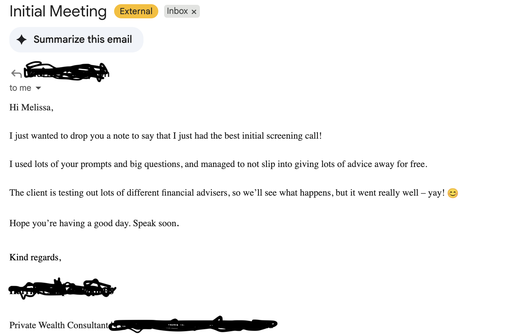Click the "Hi Melissa," greeting line
The width and height of the screenshot is (521, 334).
pyautogui.click(x=31, y=107)
